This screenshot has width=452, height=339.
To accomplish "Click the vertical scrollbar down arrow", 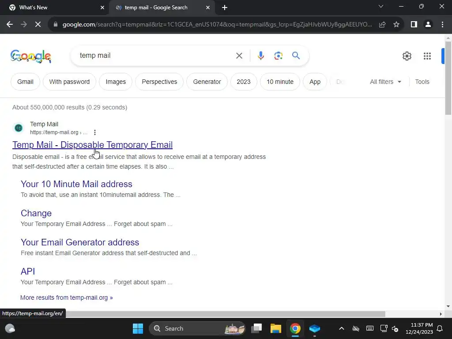I will click(x=448, y=306).
